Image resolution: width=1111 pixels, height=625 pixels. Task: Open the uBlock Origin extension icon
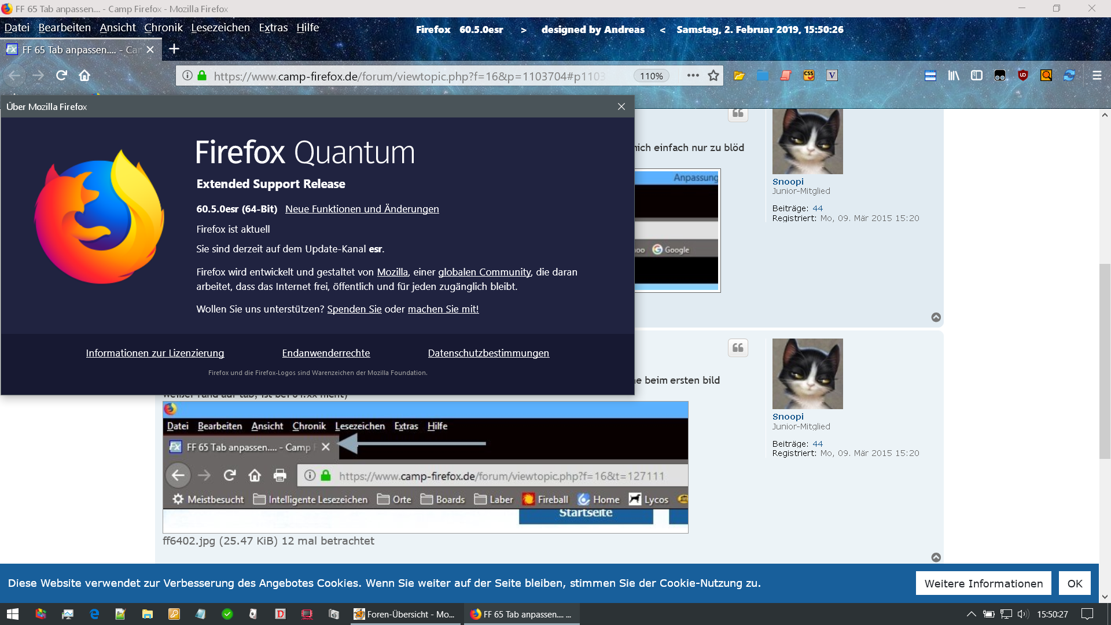pyautogui.click(x=1022, y=75)
